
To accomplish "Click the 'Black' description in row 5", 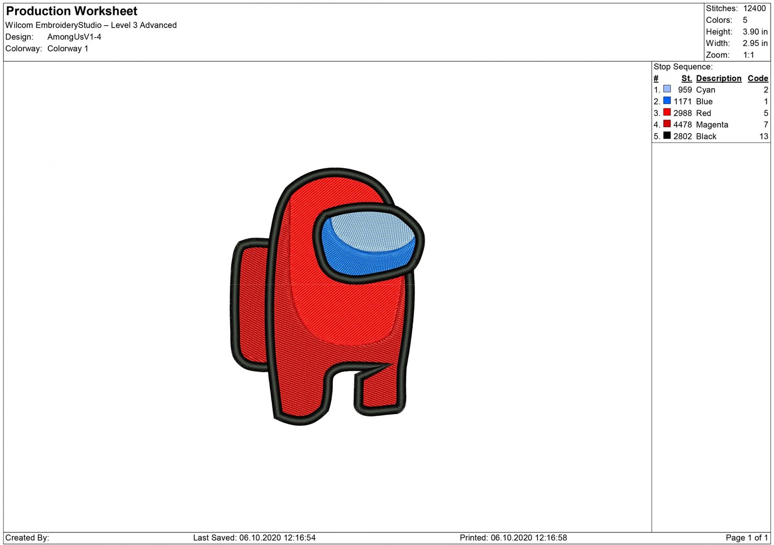I will (706, 136).
